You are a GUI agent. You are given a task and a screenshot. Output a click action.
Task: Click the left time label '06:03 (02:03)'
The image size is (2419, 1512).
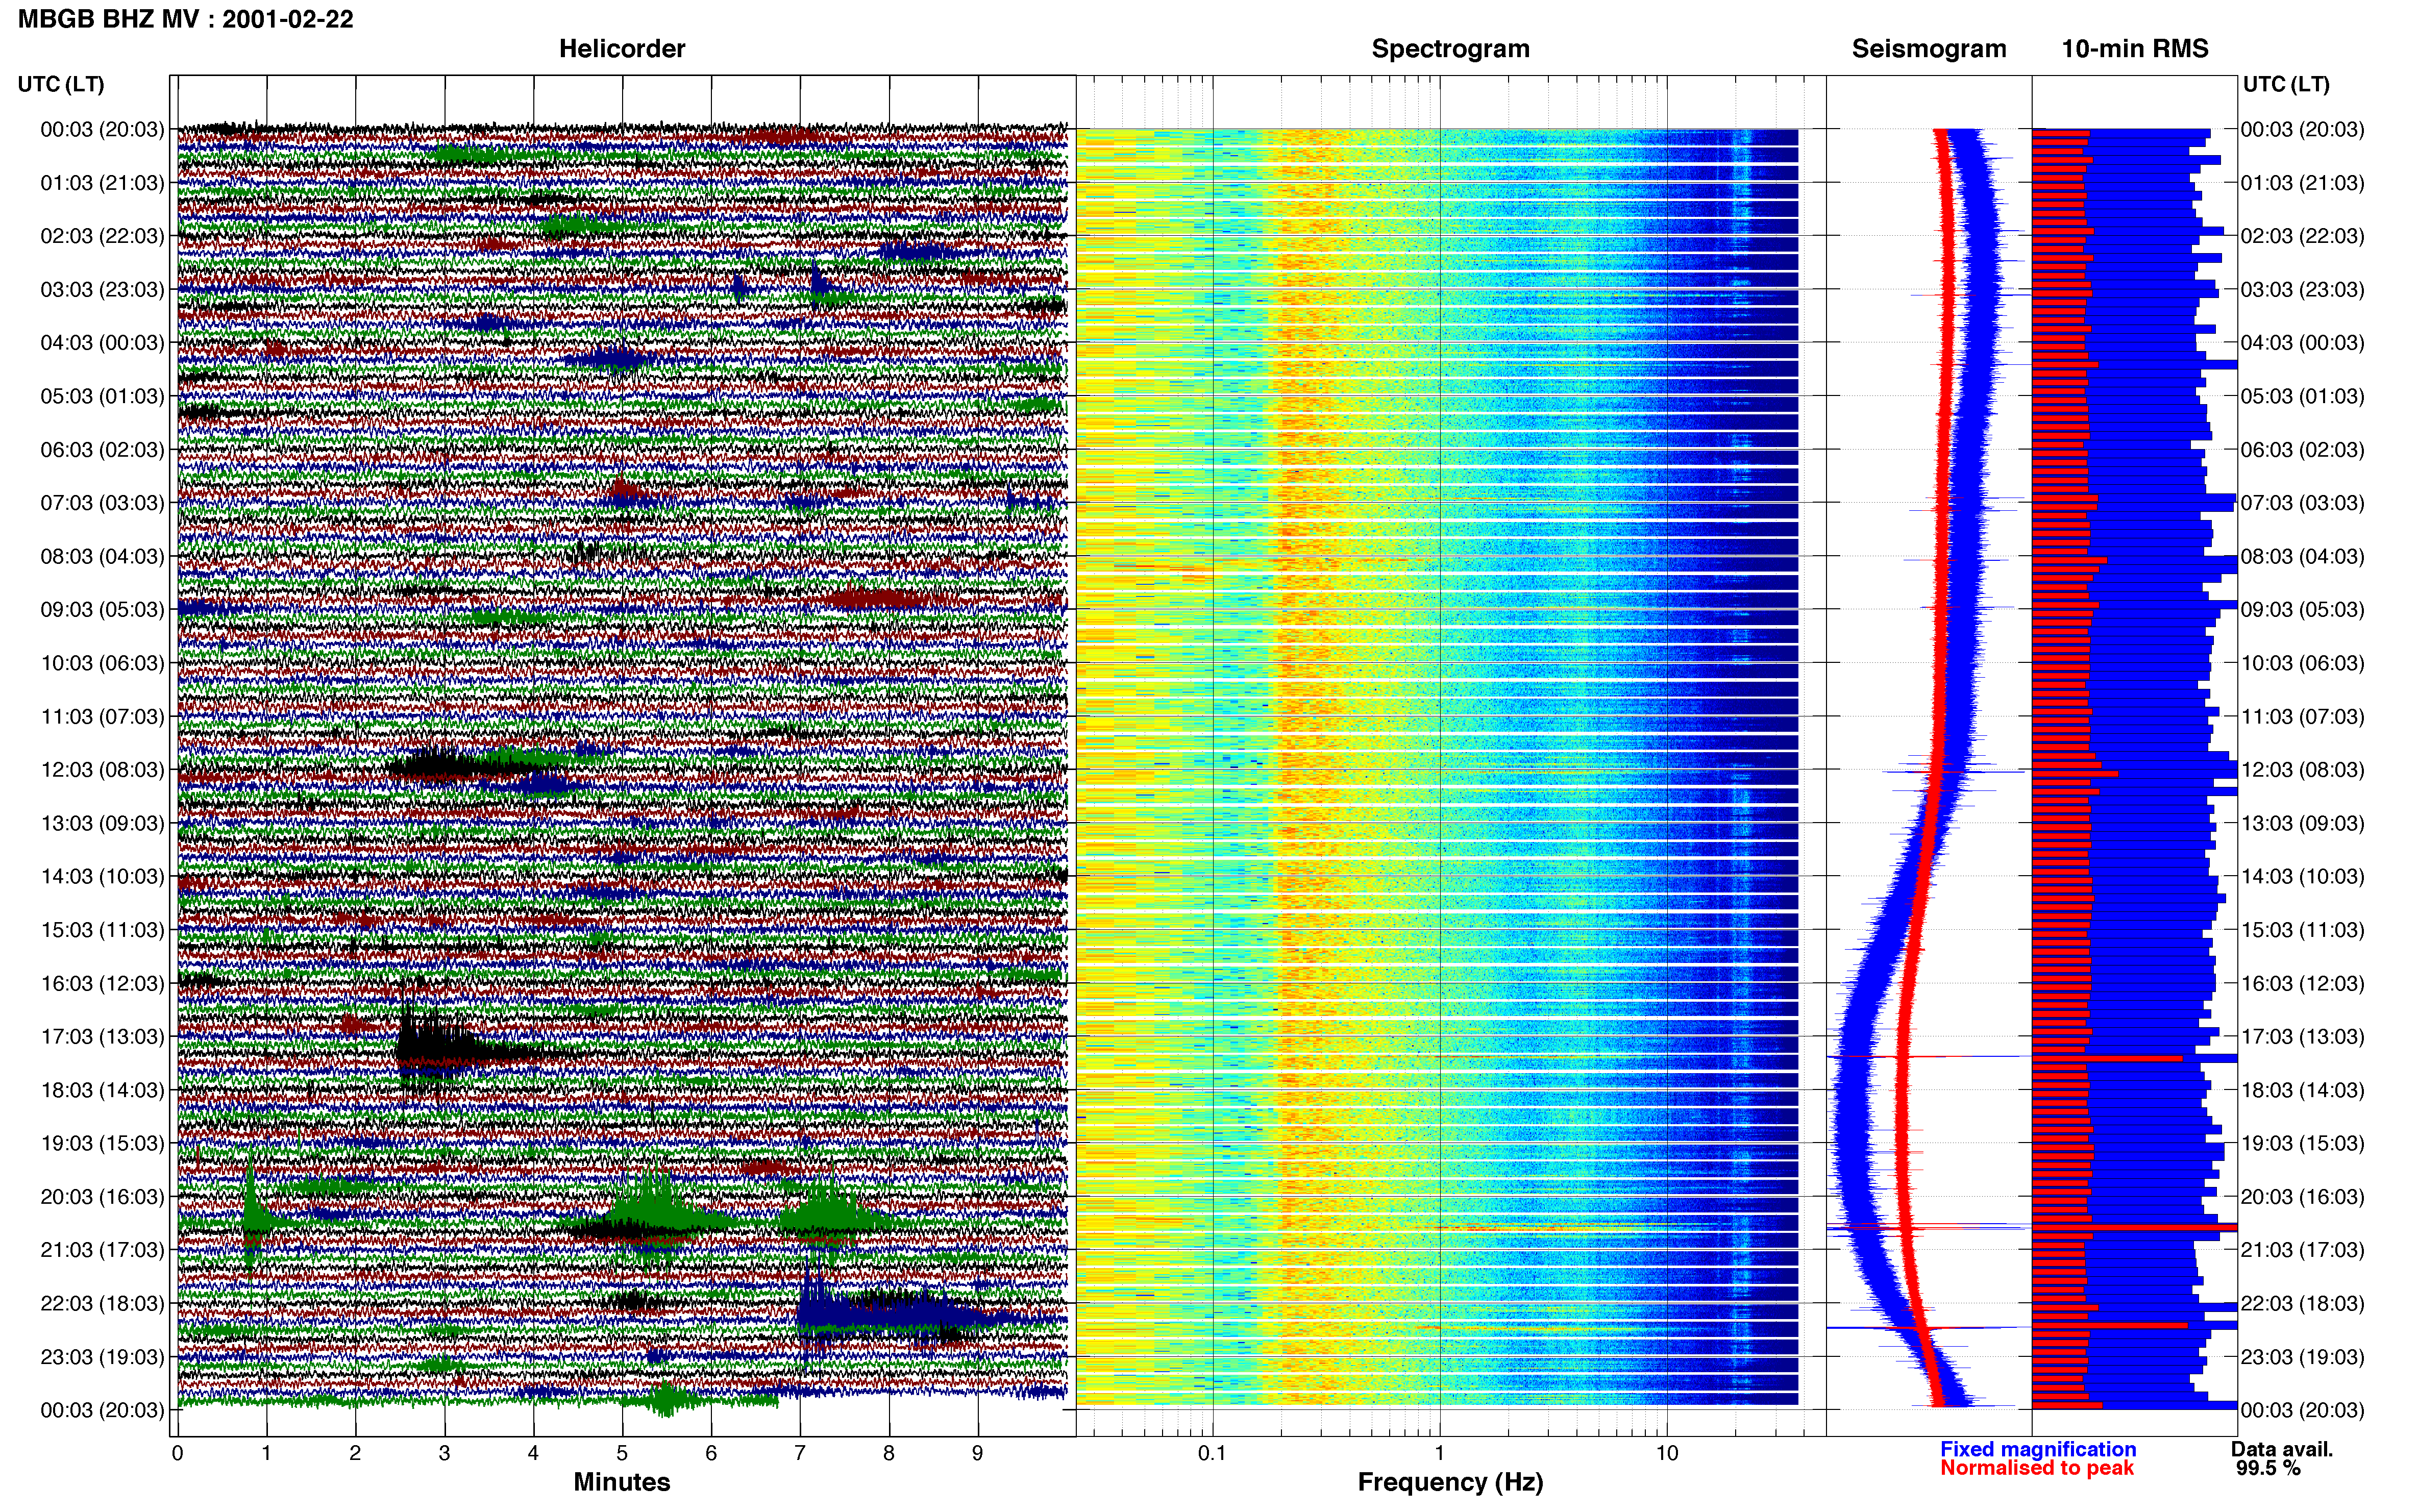click(102, 450)
